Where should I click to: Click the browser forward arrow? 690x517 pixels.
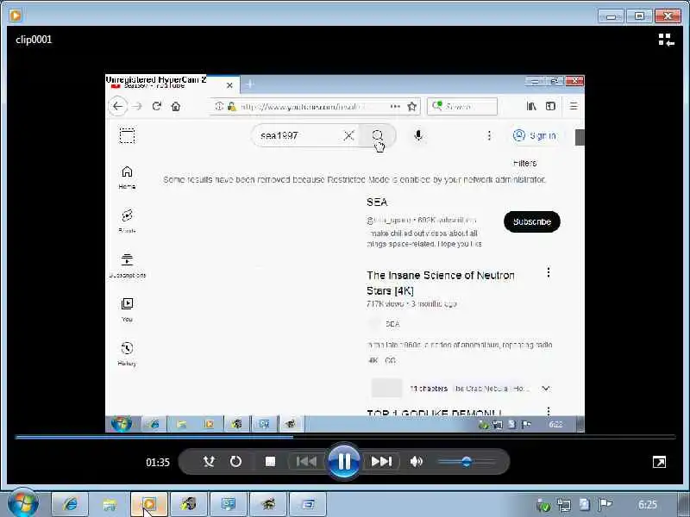[x=137, y=106]
